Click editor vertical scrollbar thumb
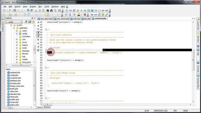This screenshot has width=201, height=113. point(193,60)
